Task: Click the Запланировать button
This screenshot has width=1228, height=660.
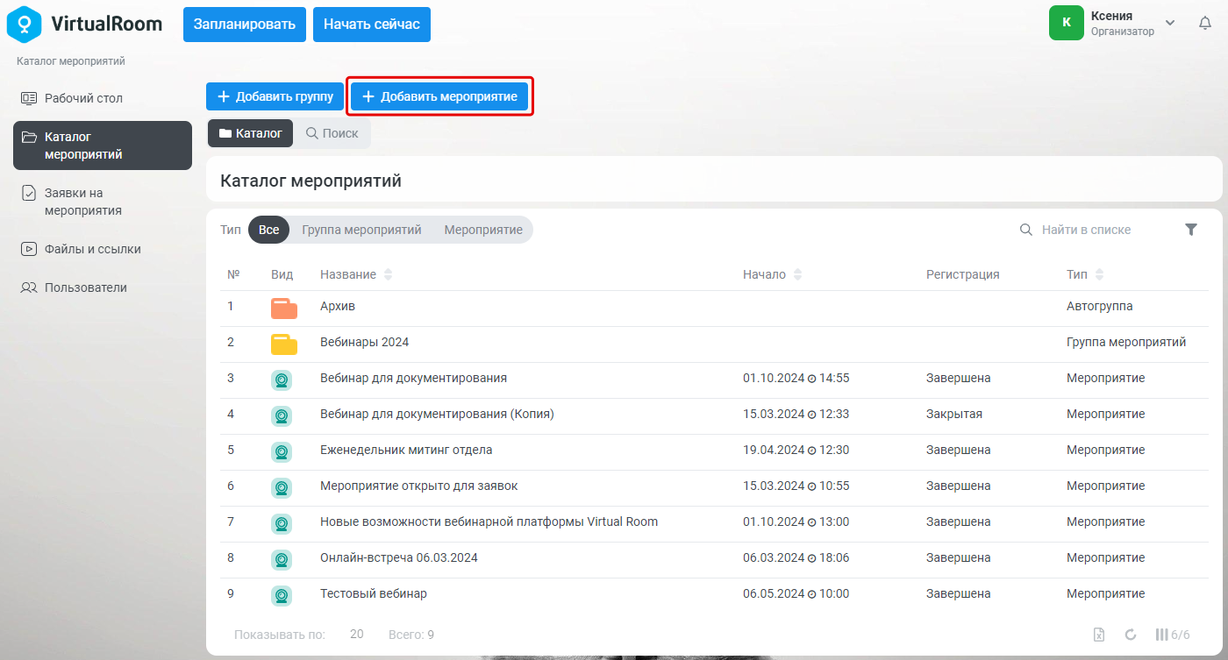Action: (x=245, y=25)
